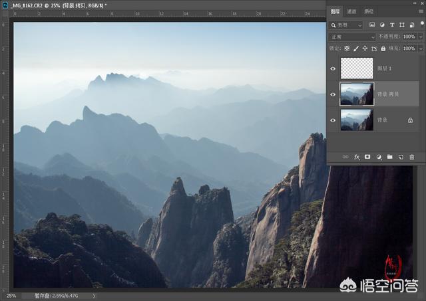Click the fill 100% value field

point(409,49)
